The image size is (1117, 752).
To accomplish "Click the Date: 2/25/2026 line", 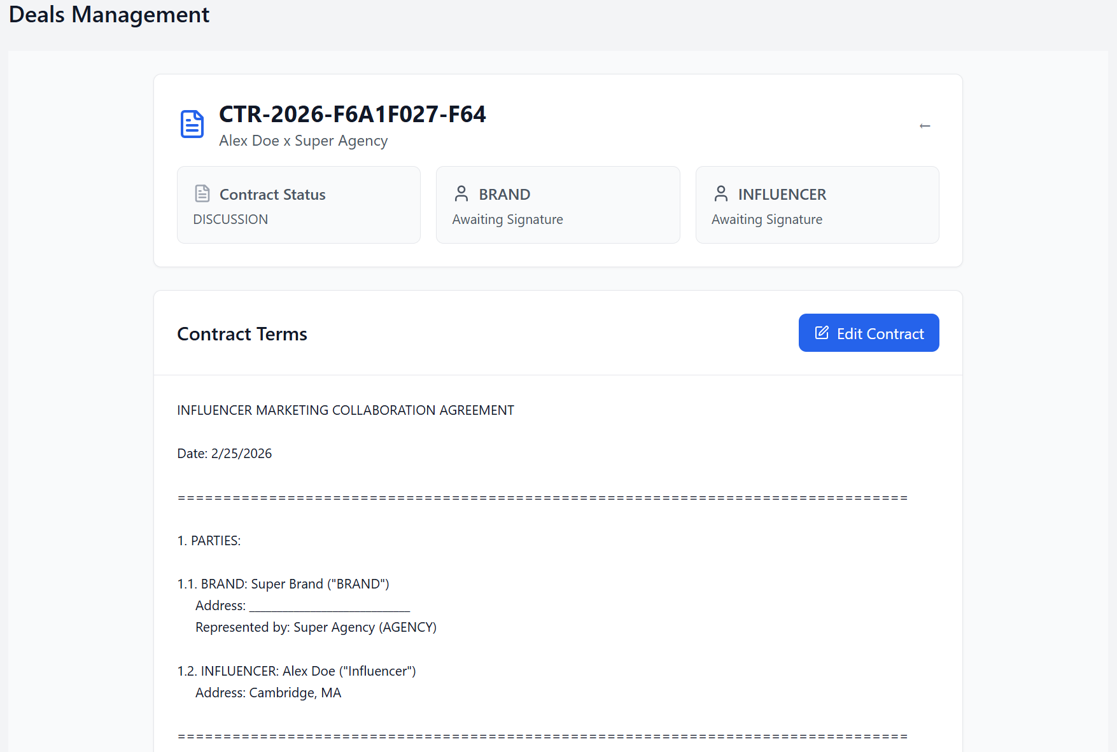I will (x=225, y=454).
